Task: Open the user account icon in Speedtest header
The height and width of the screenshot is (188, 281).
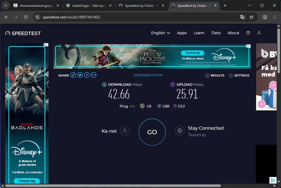Action: pyautogui.click(x=259, y=33)
